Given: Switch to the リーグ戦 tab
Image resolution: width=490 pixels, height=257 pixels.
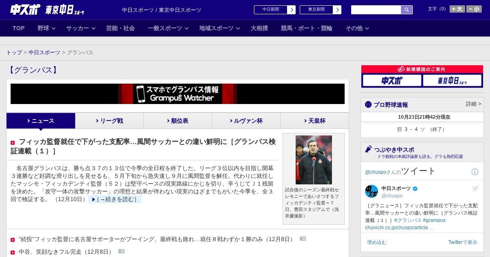Looking at the screenshot, I should (x=109, y=121).
